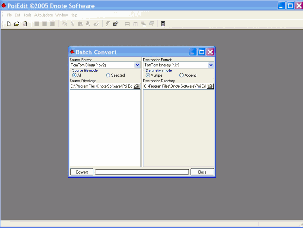Click the New file toolbar icon
The width and height of the screenshot is (303, 228).
click(9, 24)
